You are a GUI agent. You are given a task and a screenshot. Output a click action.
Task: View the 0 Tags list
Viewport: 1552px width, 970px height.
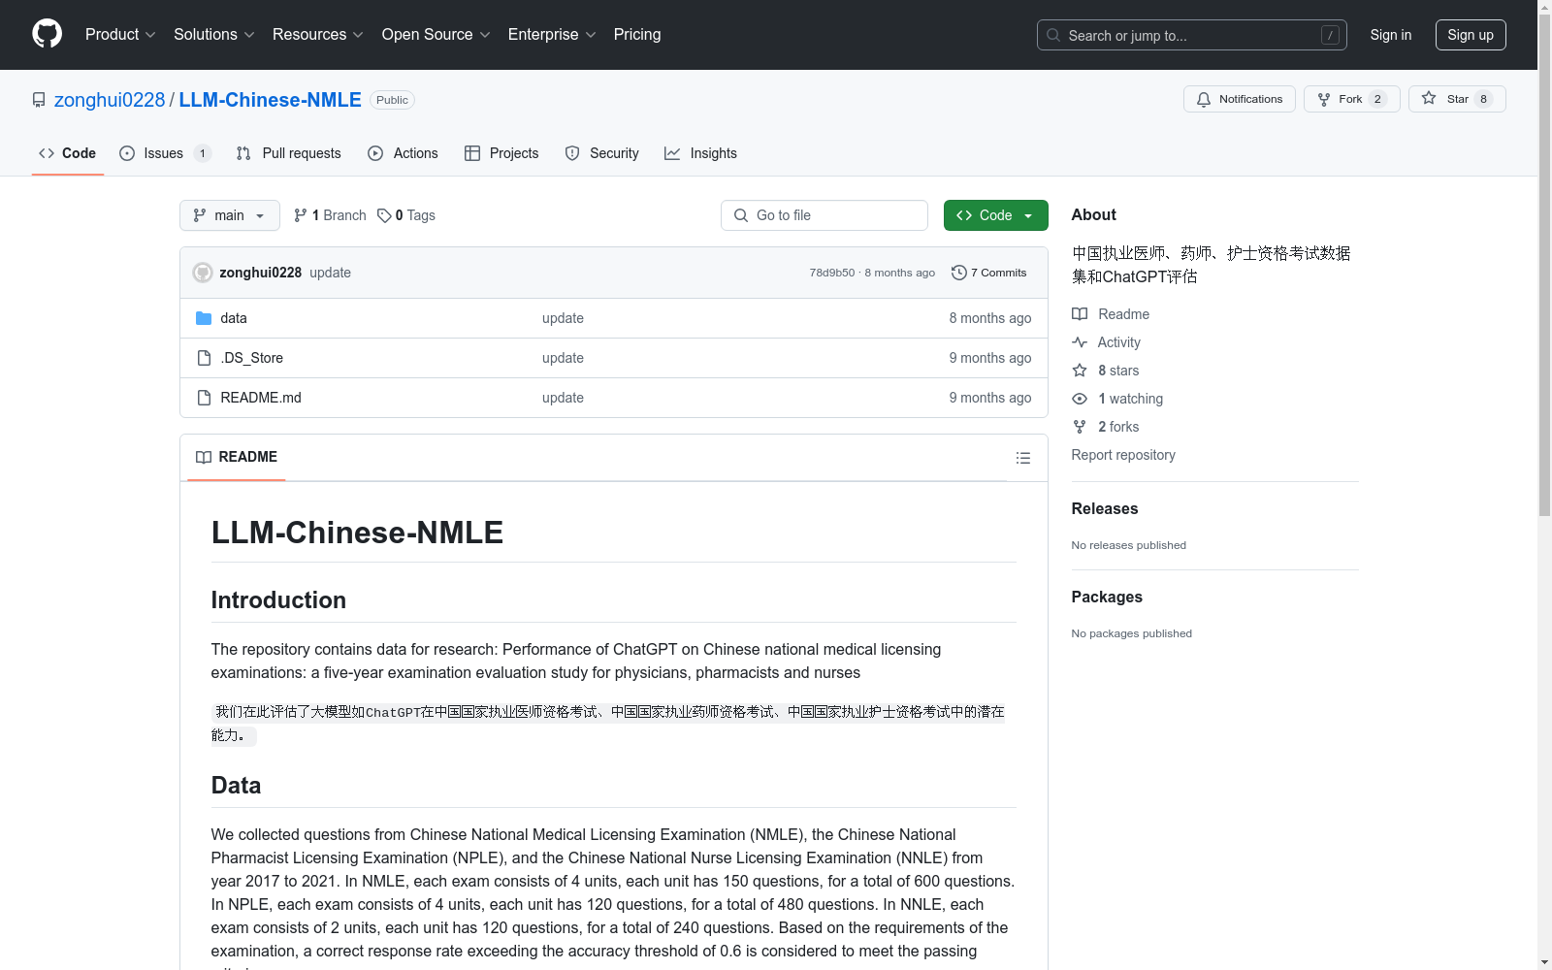click(x=406, y=215)
